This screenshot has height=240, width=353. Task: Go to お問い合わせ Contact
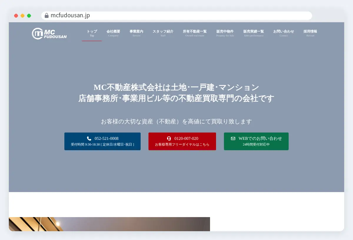(x=284, y=33)
